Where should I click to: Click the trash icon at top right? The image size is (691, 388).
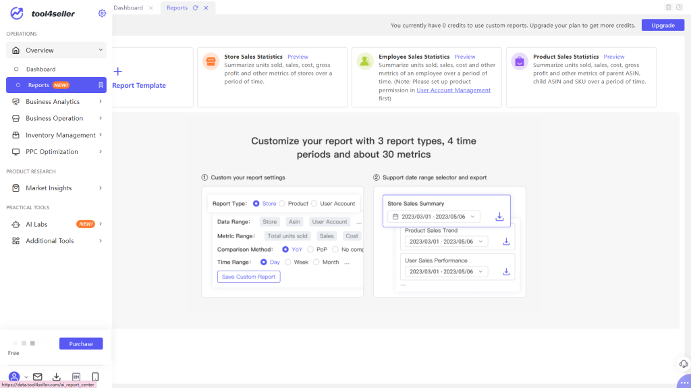pyautogui.click(x=669, y=7)
